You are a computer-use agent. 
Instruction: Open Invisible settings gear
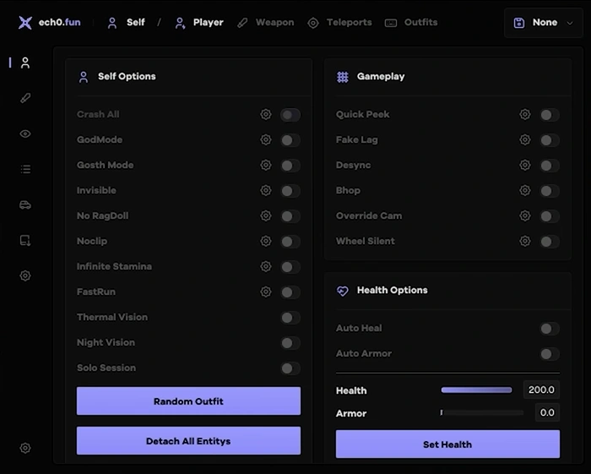coord(266,190)
